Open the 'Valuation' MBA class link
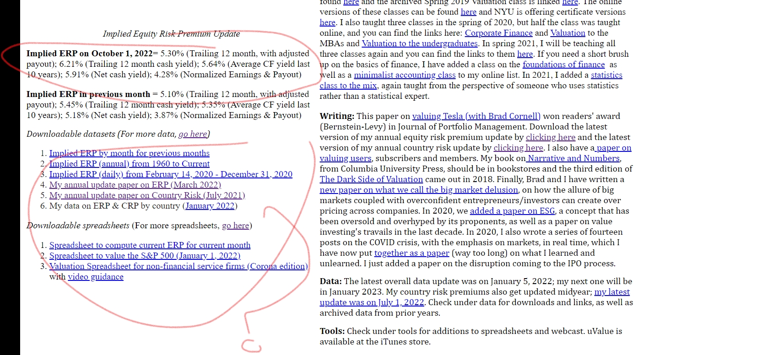Screen dimensions: 762x355 click(568, 33)
